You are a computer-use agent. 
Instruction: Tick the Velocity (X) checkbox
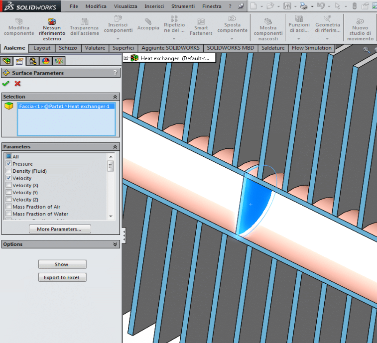(x=8, y=185)
